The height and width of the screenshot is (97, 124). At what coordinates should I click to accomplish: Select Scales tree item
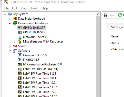(x=22, y=46)
